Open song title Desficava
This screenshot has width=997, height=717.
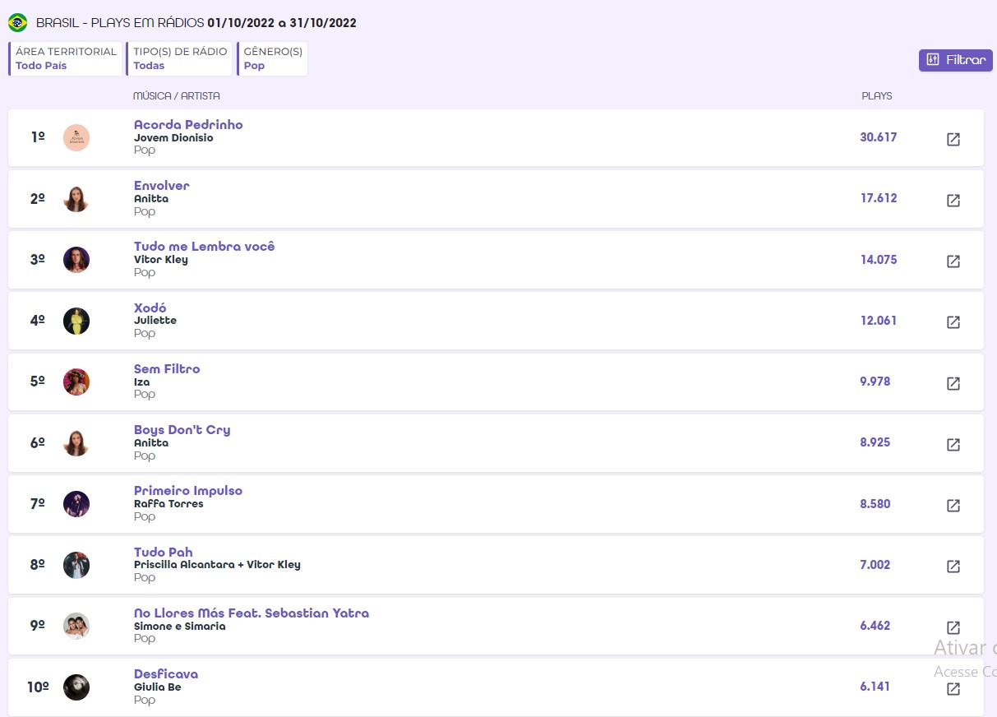166,674
